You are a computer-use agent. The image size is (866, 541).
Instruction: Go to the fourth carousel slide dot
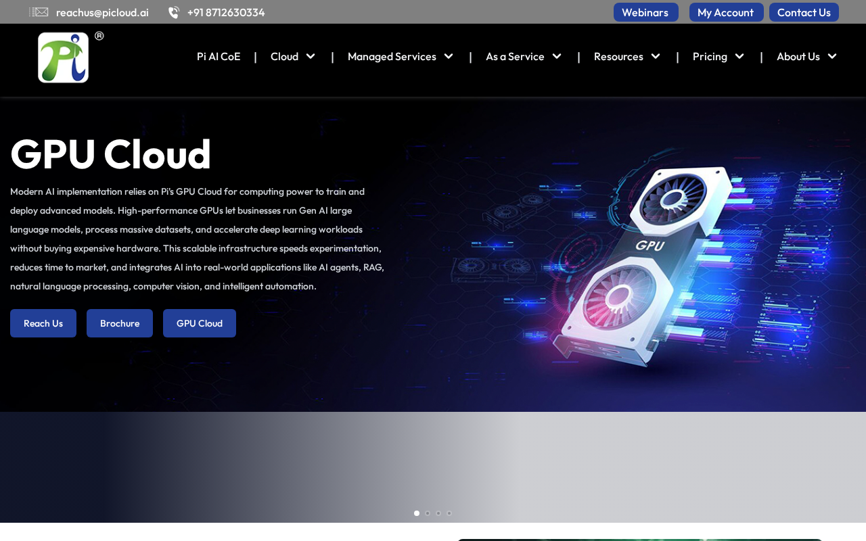point(449,513)
